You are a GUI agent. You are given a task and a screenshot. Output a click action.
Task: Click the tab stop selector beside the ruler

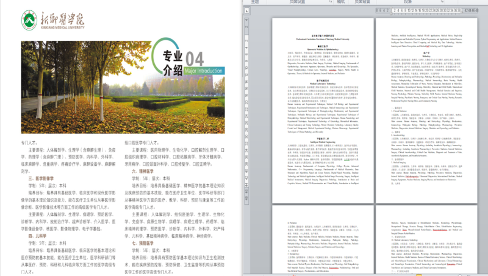pyautogui.click(x=247, y=10)
